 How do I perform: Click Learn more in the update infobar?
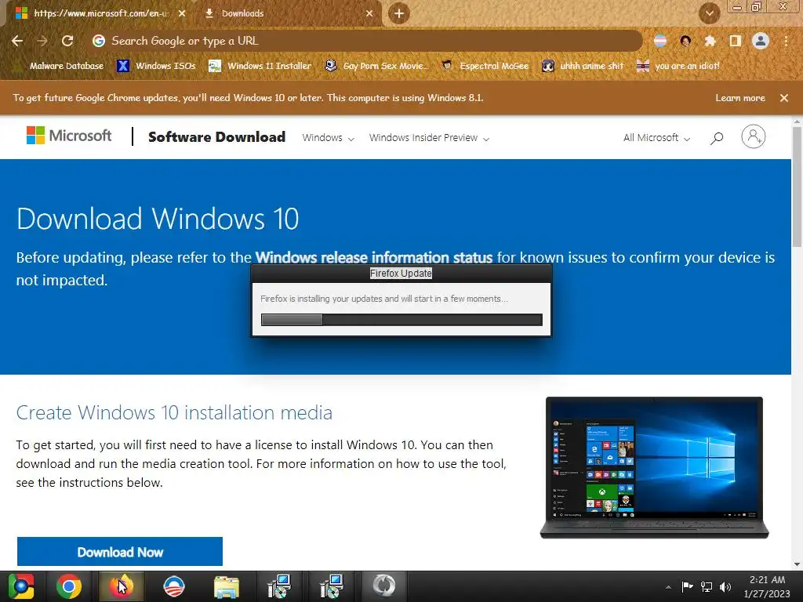(740, 98)
